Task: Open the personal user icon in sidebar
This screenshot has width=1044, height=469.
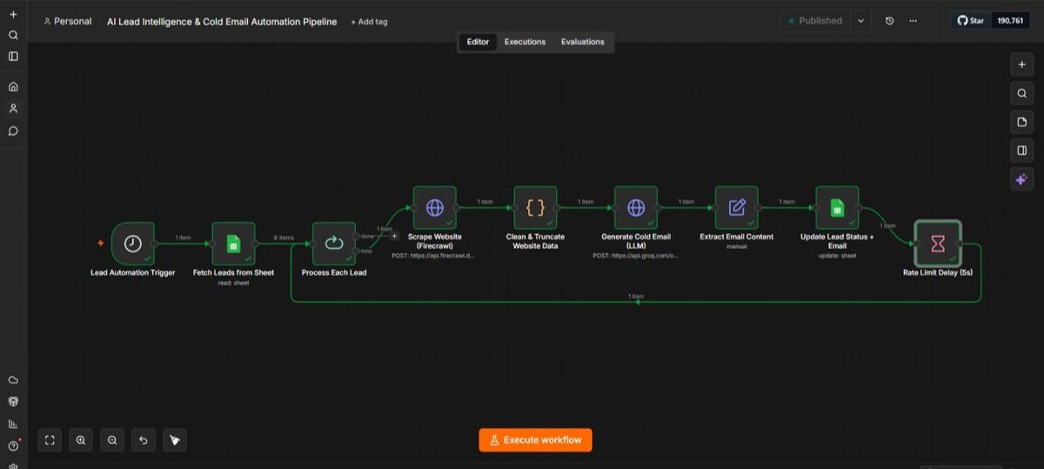Action: tap(13, 109)
